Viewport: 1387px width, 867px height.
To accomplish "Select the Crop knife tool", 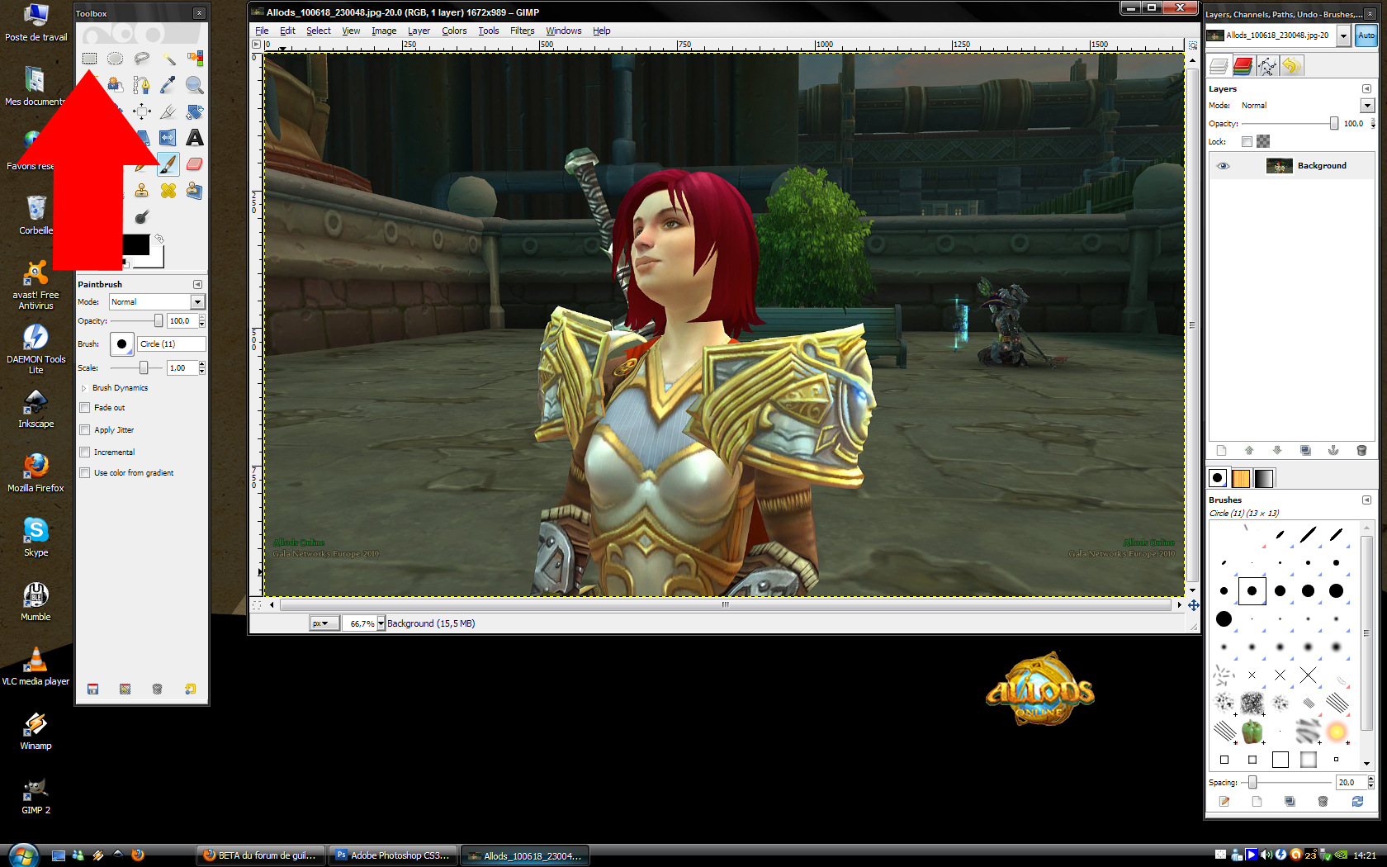I will coord(168,111).
